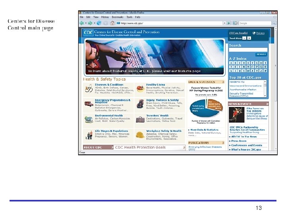Screen dimensions: 286x215
Task: Open the CDC en Español link
Action: [238, 33]
